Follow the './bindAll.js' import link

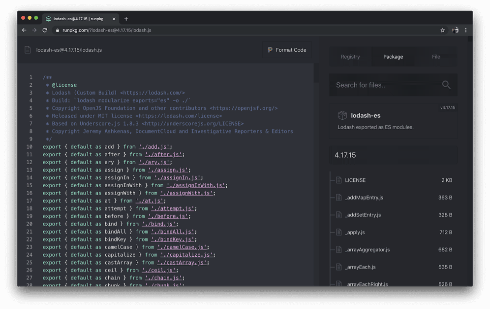click(173, 232)
